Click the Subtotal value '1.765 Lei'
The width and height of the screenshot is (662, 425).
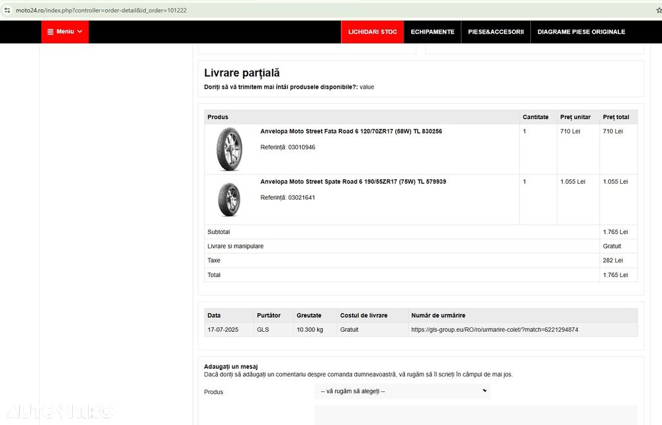pyautogui.click(x=615, y=232)
